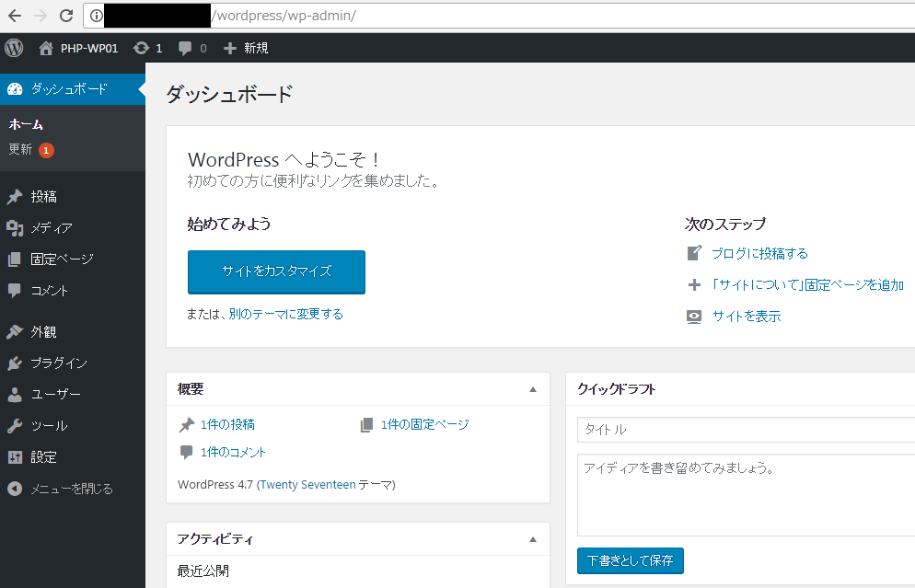Open comments bubble icon in admin bar

coord(185,49)
